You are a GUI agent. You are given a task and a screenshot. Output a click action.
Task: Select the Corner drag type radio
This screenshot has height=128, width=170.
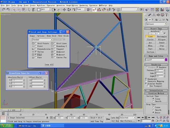(153, 107)
